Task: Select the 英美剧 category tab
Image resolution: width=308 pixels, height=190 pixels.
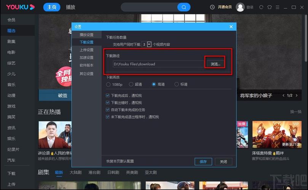Action: [x=132, y=173]
